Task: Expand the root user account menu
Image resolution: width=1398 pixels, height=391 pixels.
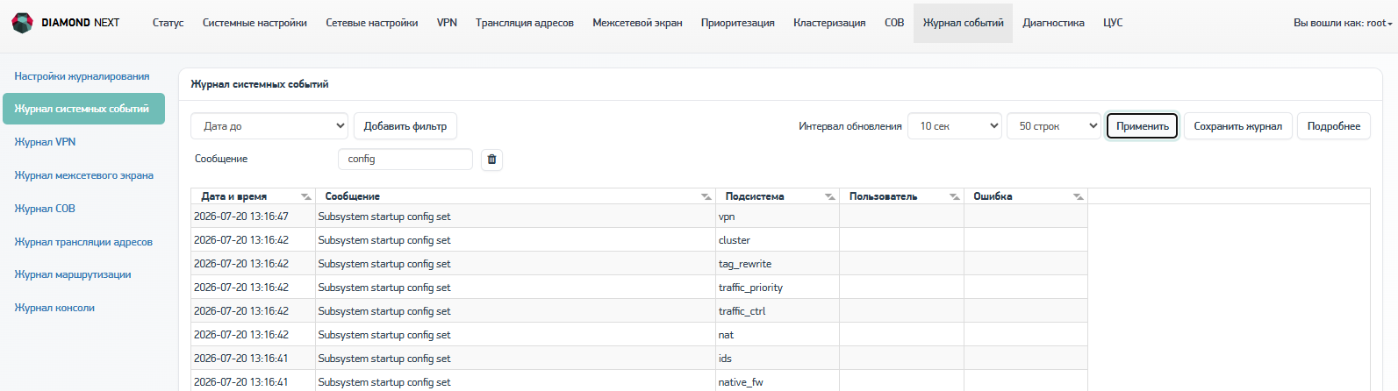Action: pyautogui.click(x=1343, y=23)
